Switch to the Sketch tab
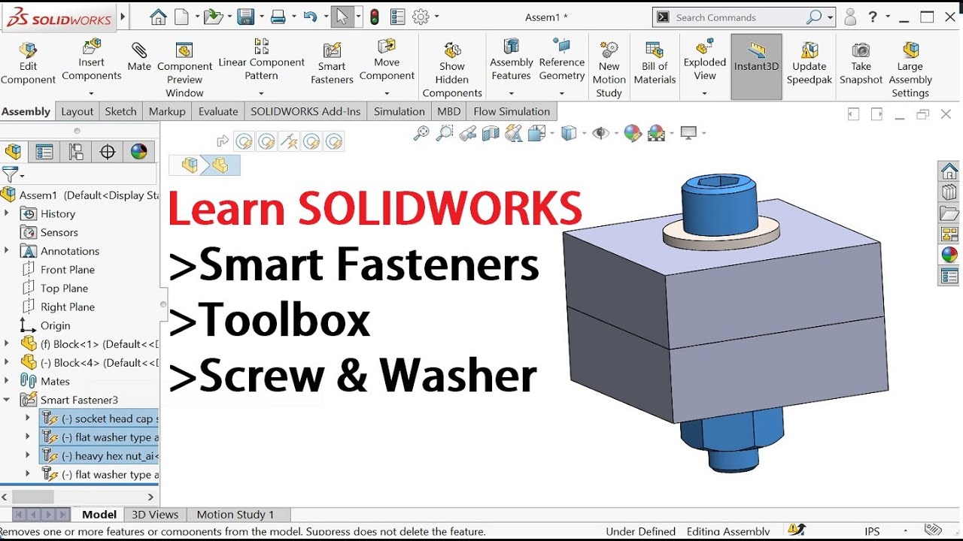This screenshot has height=541, width=963. pos(120,111)
